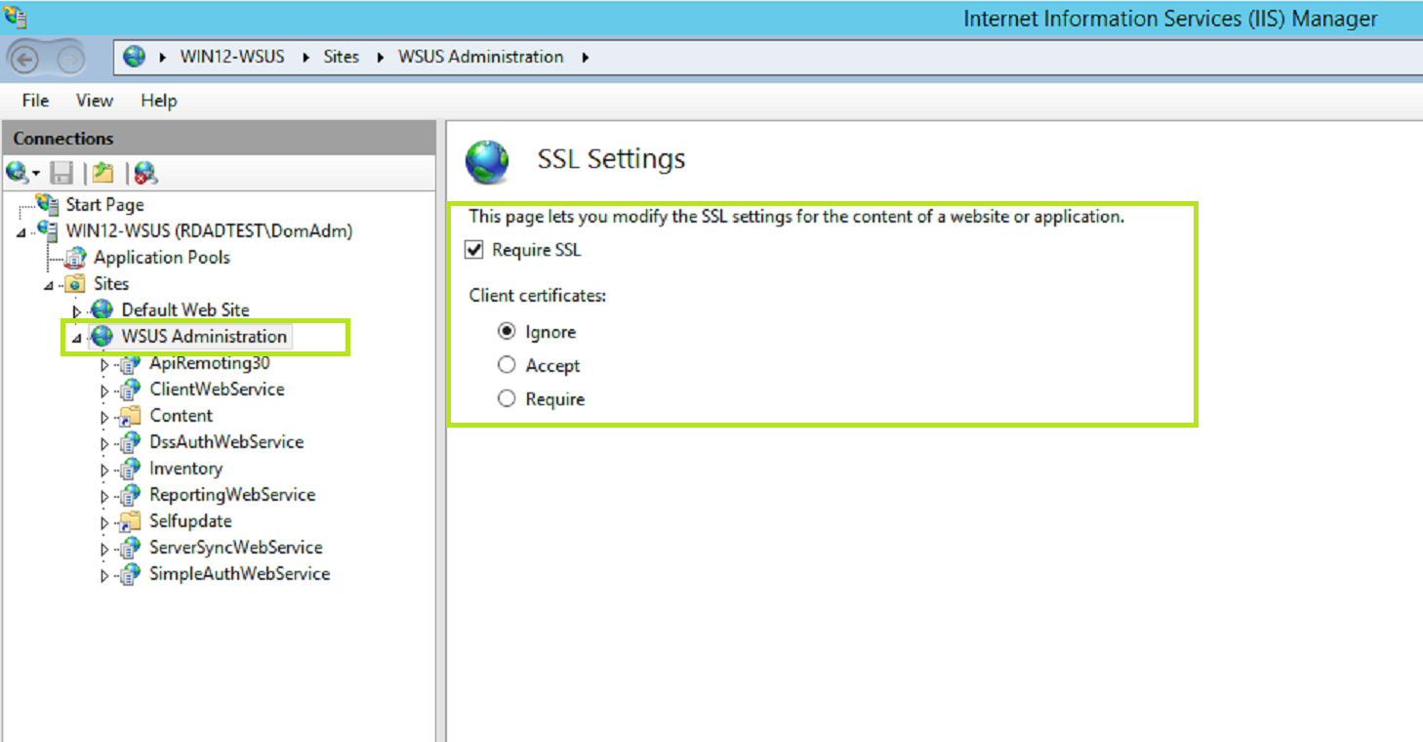Click the Delete Connection toolbar icon
This screenshot has width=1423, height=742.
(x=145, y=174)
